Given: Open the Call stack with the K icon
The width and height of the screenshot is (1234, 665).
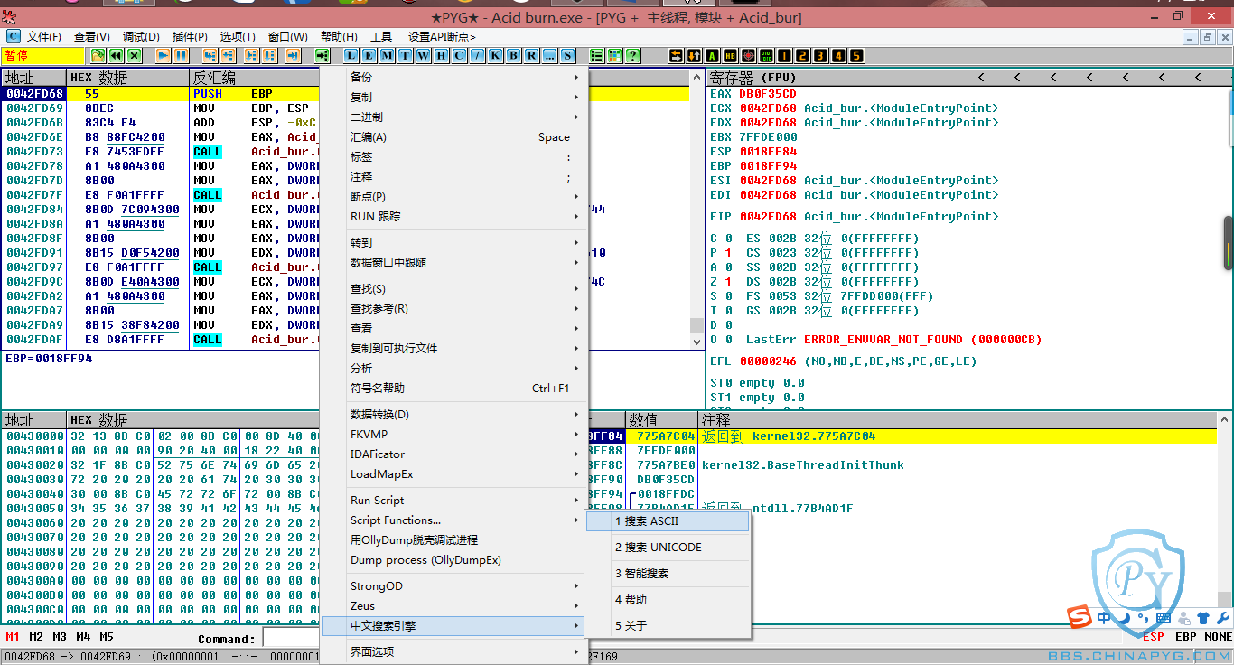Looking at the screenshot, I should 495,55.
